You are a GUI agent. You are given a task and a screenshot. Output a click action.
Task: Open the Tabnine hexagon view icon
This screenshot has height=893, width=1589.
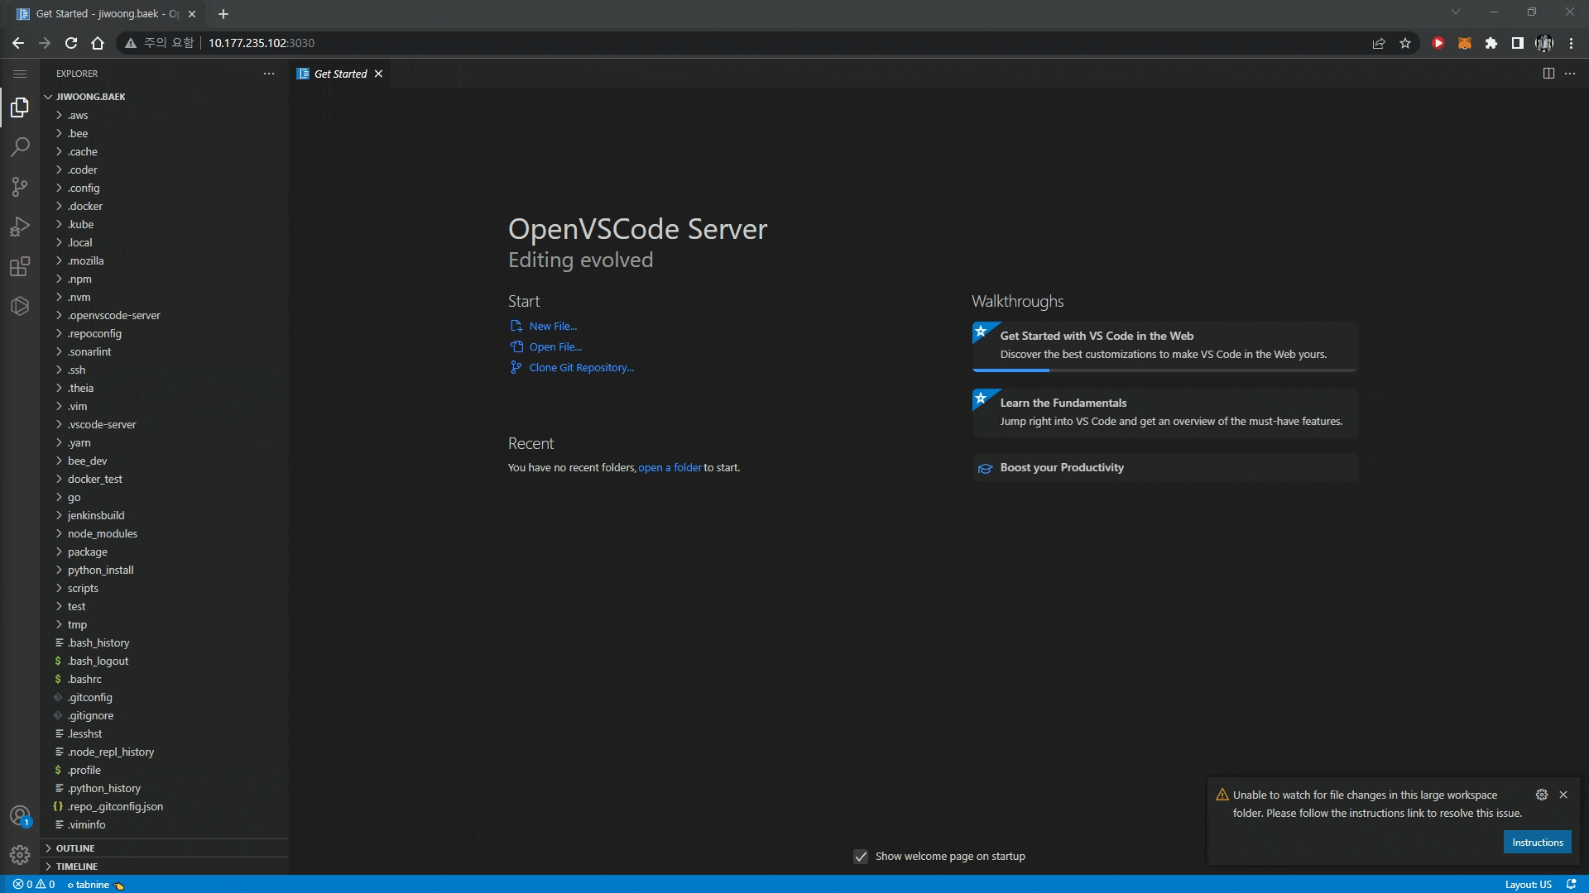[x=20, y=306]
